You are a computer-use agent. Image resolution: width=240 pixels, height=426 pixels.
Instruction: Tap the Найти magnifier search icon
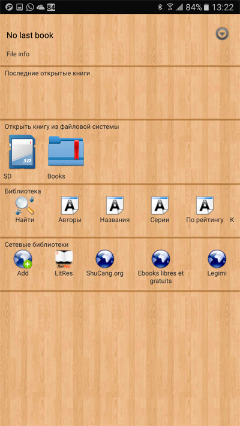(25, 206)
